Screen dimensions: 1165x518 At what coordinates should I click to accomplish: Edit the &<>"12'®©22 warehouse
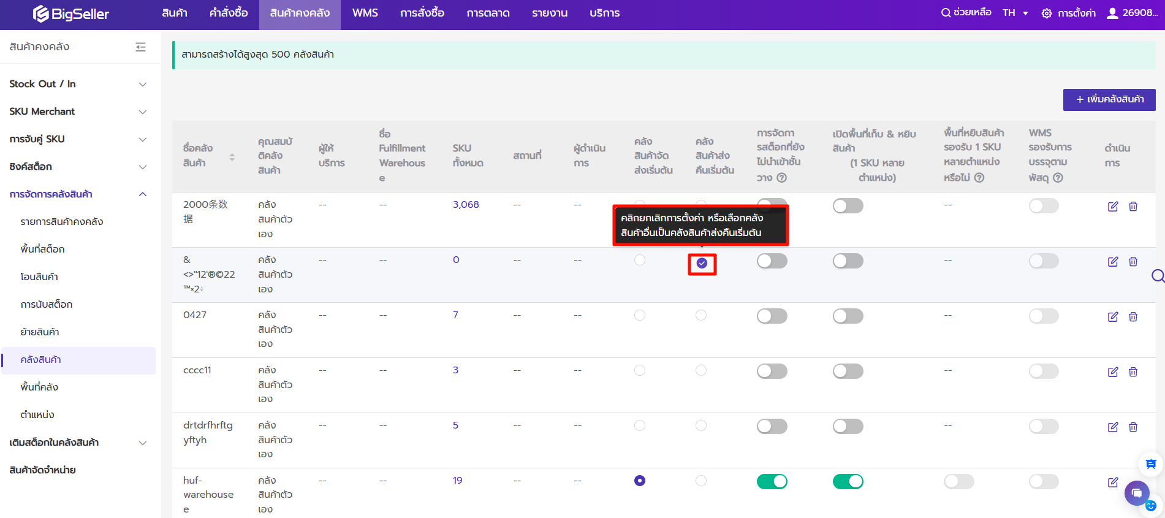click(x=1113, y=262)
